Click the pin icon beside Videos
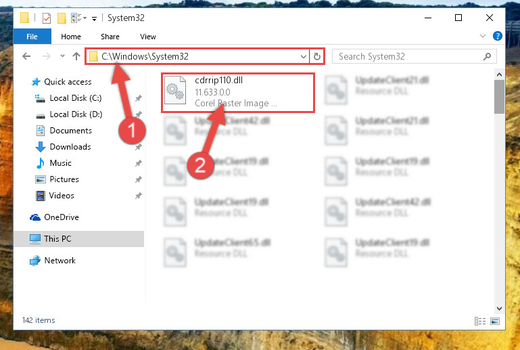 coord(139,196)
